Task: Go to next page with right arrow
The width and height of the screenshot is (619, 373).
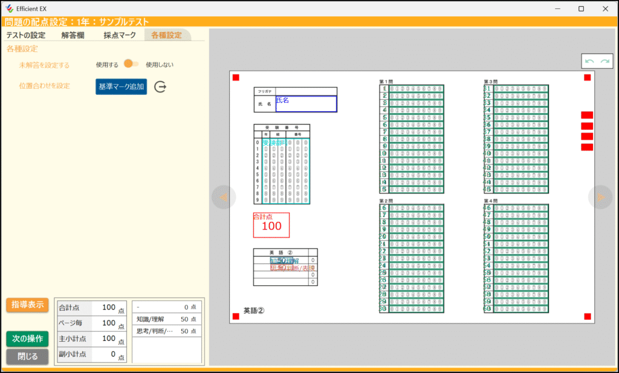Action: coord(600,197)
